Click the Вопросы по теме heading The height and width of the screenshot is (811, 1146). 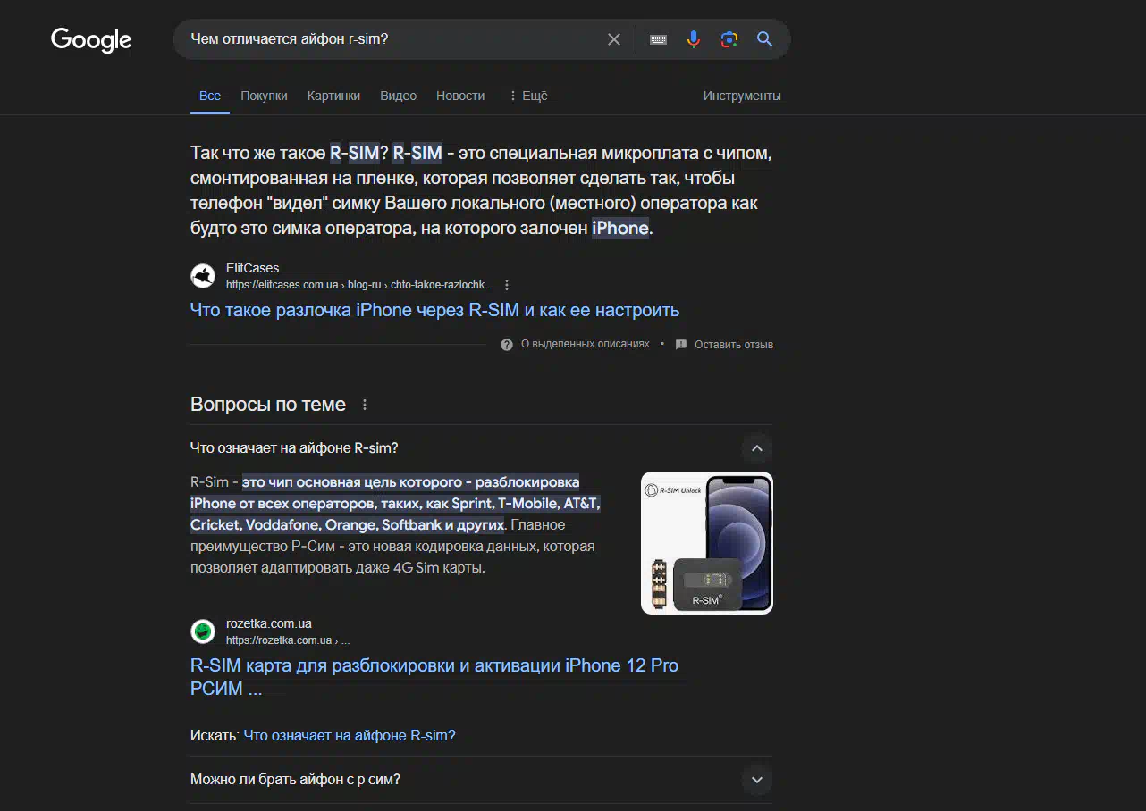pos(268,405)
